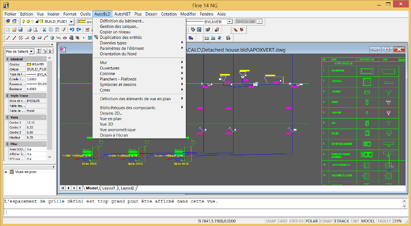The width and height of the screenshot is (411, 226).
Task: Switch to the Layout2 tab
Action: coord(128,188)
